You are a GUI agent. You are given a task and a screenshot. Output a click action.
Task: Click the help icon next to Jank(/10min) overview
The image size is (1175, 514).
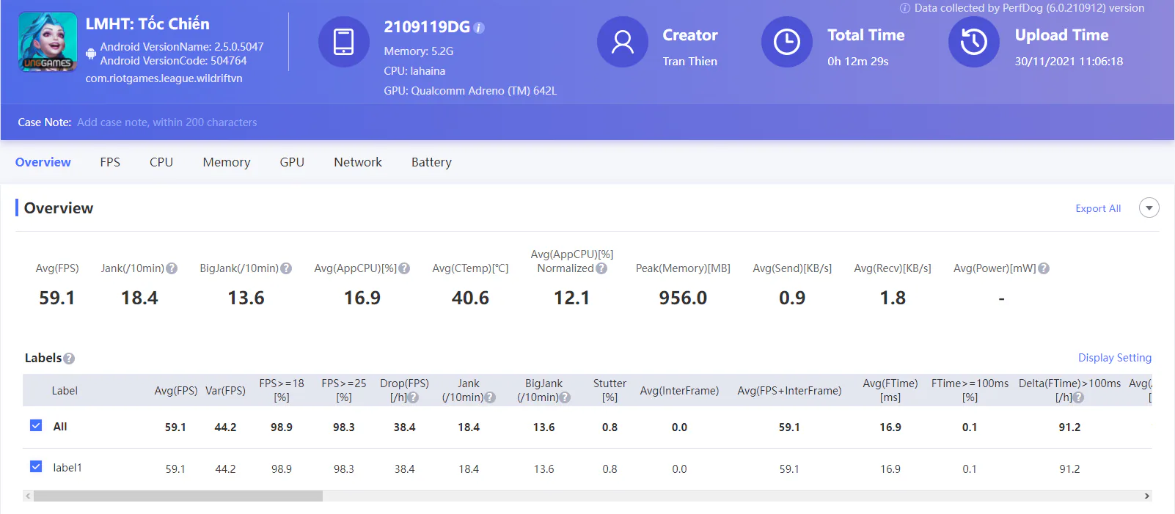pos(172,268)
